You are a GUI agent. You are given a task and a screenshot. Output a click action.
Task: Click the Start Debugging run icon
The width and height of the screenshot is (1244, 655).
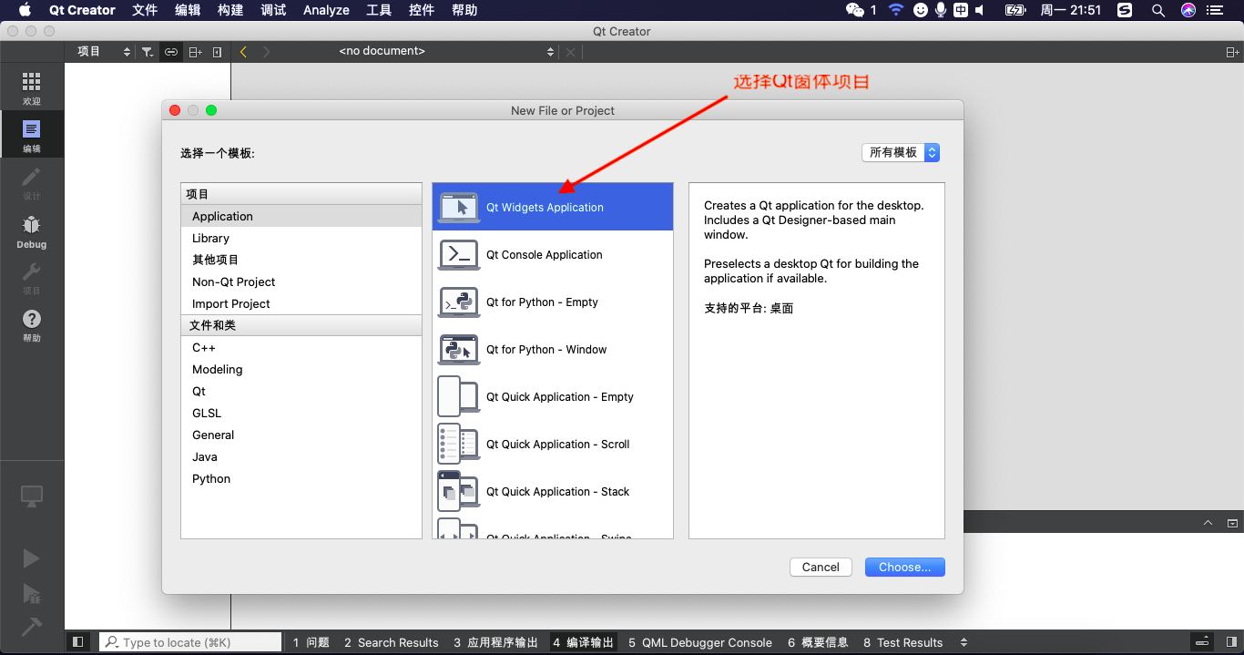pos(32,594)
